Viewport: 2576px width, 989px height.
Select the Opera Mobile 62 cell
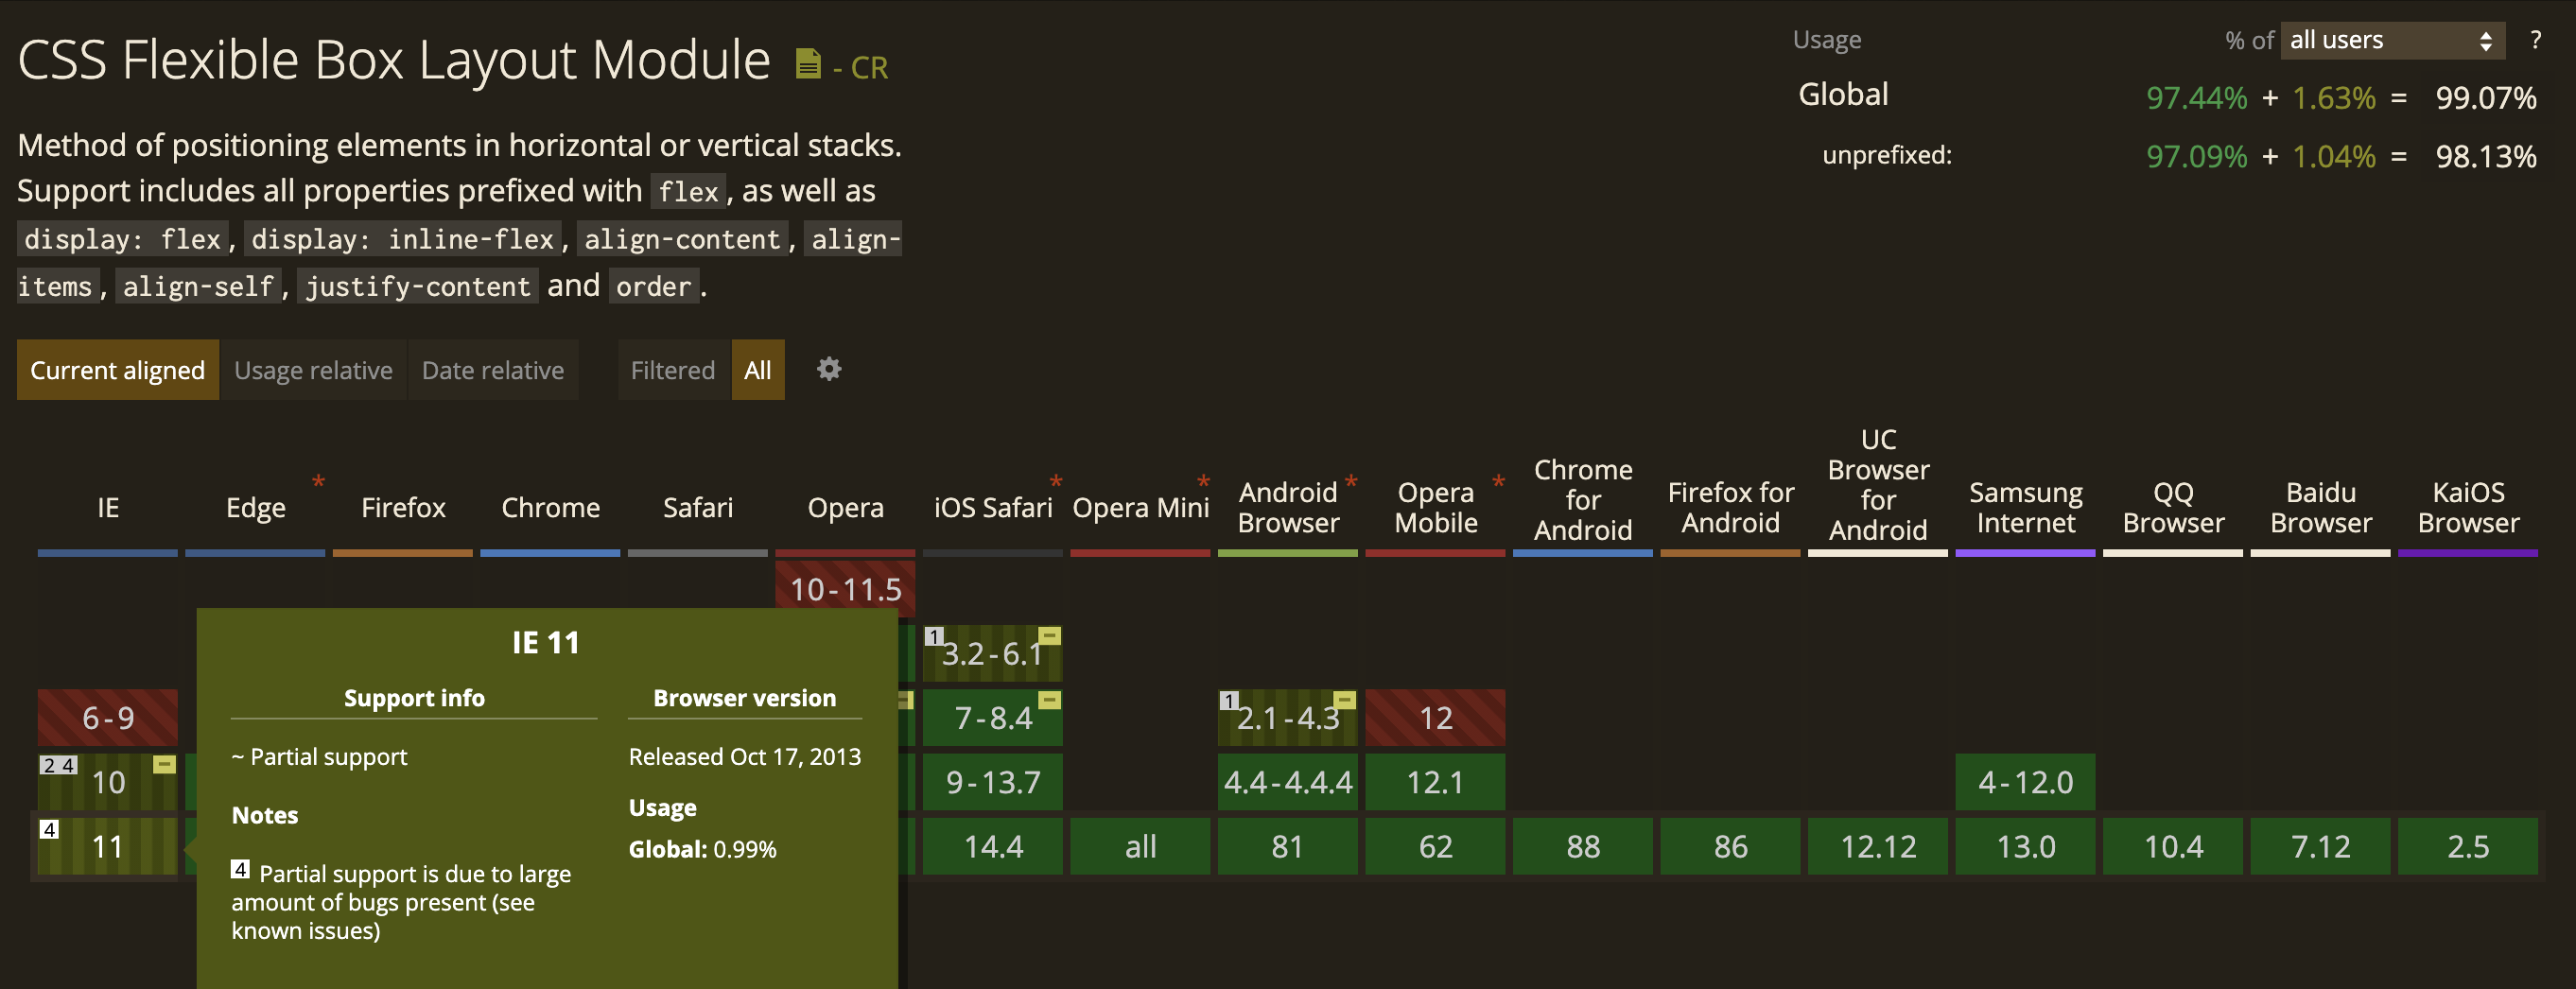coord(1436,847)
